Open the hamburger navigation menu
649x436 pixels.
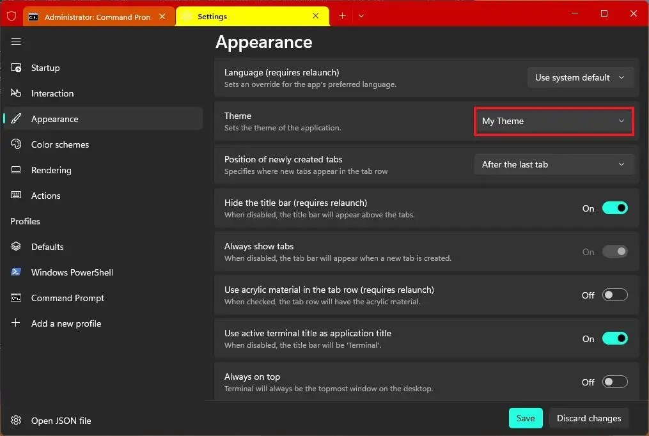pos(16,42)
